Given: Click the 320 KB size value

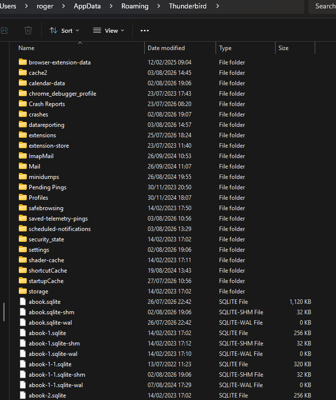Looking at the screenshot, I should pyautogui.click(x=302, y=364).
